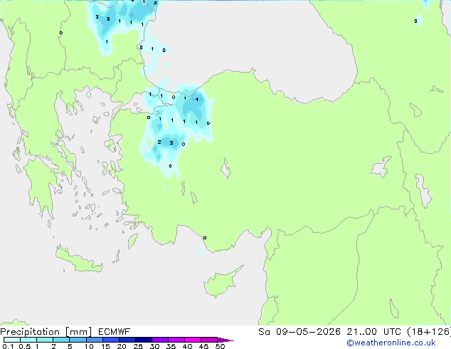Click the 'Precipitation [mm]' title text
Screen dimensions: 451x349
coord(46,332)
